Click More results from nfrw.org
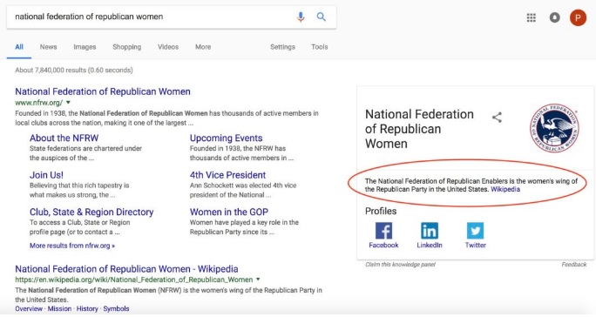 pyautogui.click(x=72, y=246)
